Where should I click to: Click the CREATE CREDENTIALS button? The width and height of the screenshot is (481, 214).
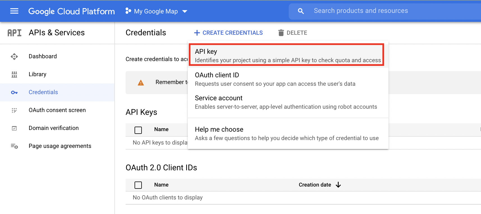point(228,33)
